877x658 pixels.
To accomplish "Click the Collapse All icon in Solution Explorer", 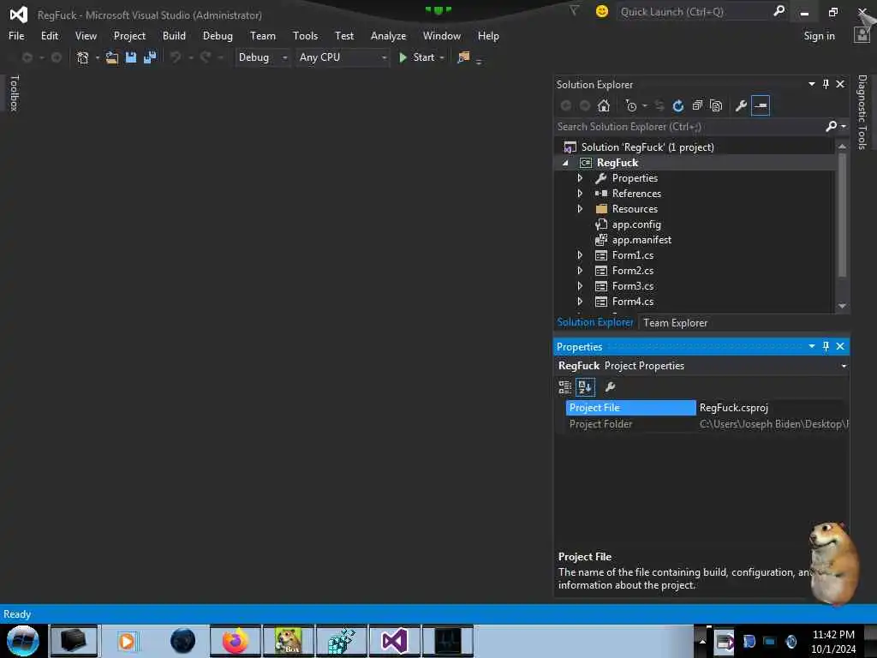I will pyautogui.click(x=697, y=105).
